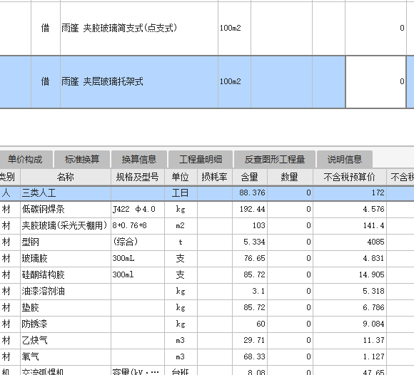Click the 3.1 content of 油漆溶剂油
The image size is (414, 375).
[x=258, y=291]
